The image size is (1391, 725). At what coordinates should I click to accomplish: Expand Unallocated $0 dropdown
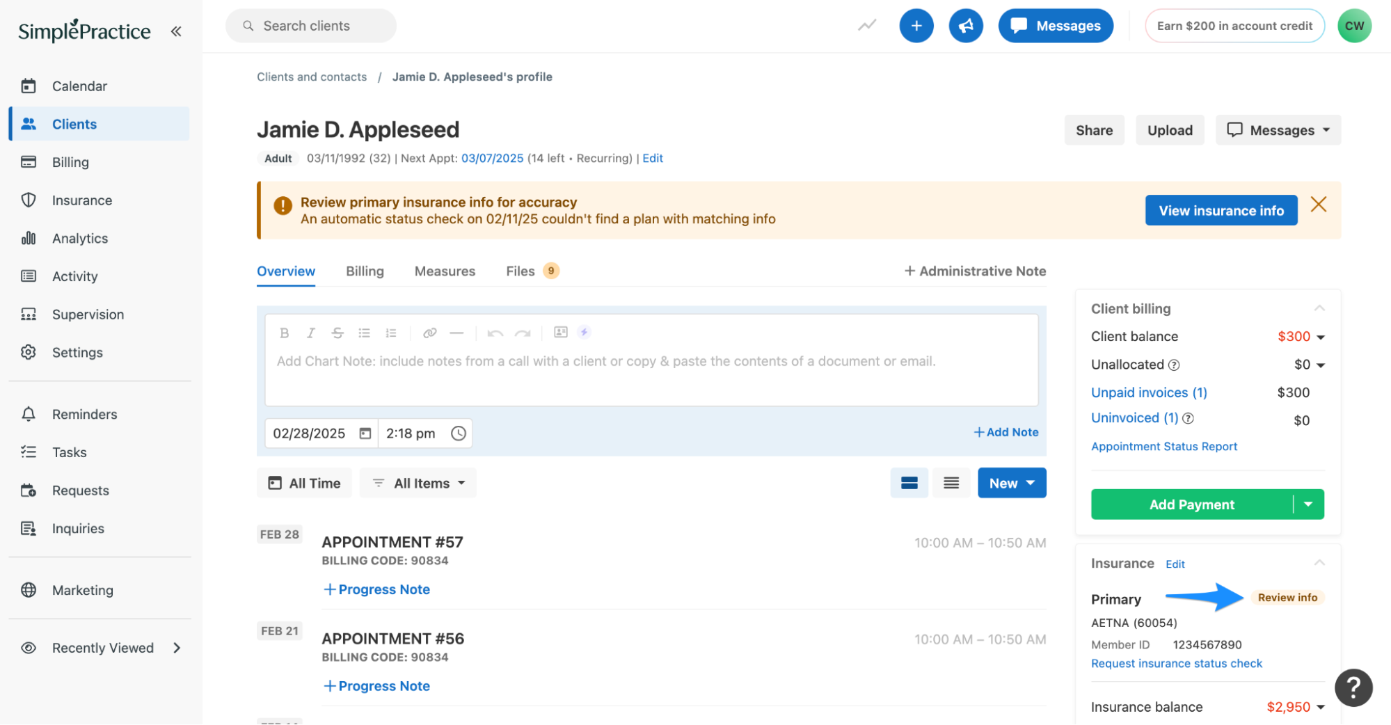1320,365
